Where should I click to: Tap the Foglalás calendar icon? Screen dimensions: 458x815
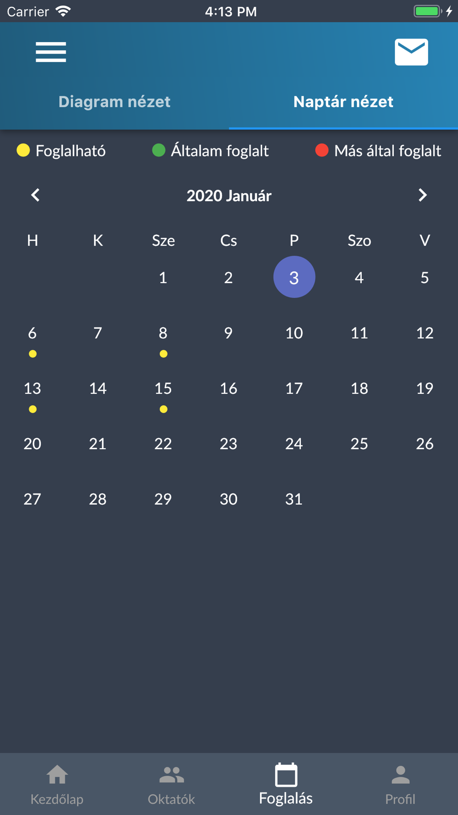tap(286, 775)
